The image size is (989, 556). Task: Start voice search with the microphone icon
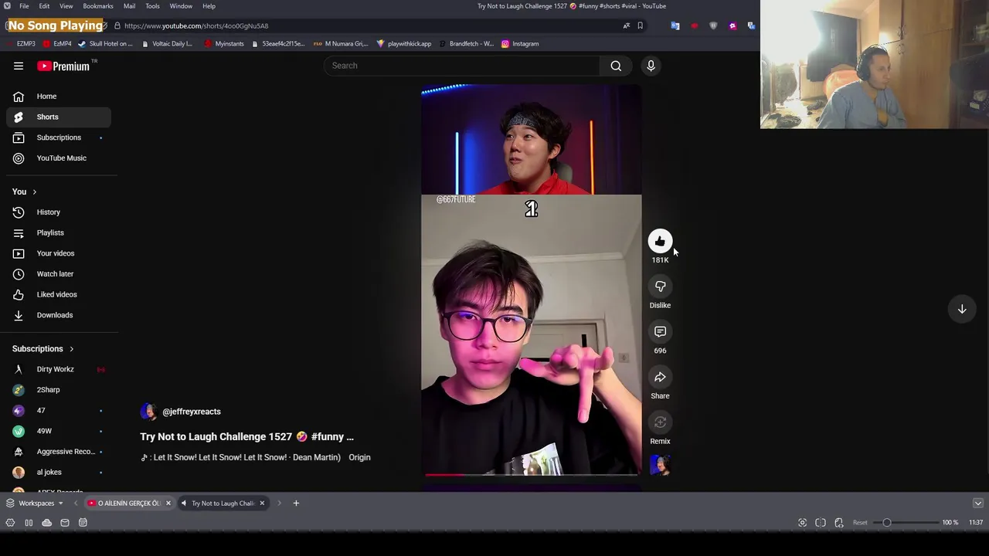pyautogui.click(x=651, y=66)
